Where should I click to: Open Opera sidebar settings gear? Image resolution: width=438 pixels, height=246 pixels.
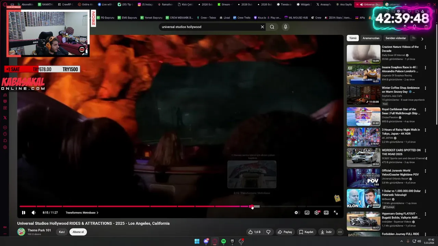pos(5,147)
